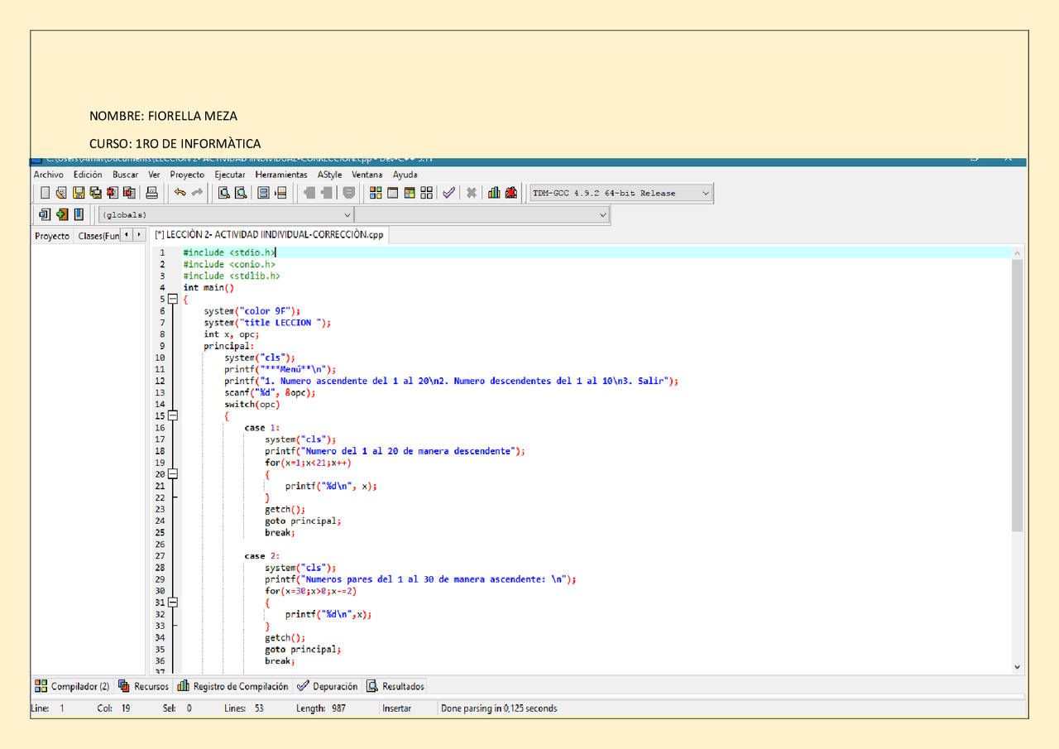The width and height of the screenshot is (1059, 749).
Task: Open the Resultados bottom tab
Action: pos(395,686)
